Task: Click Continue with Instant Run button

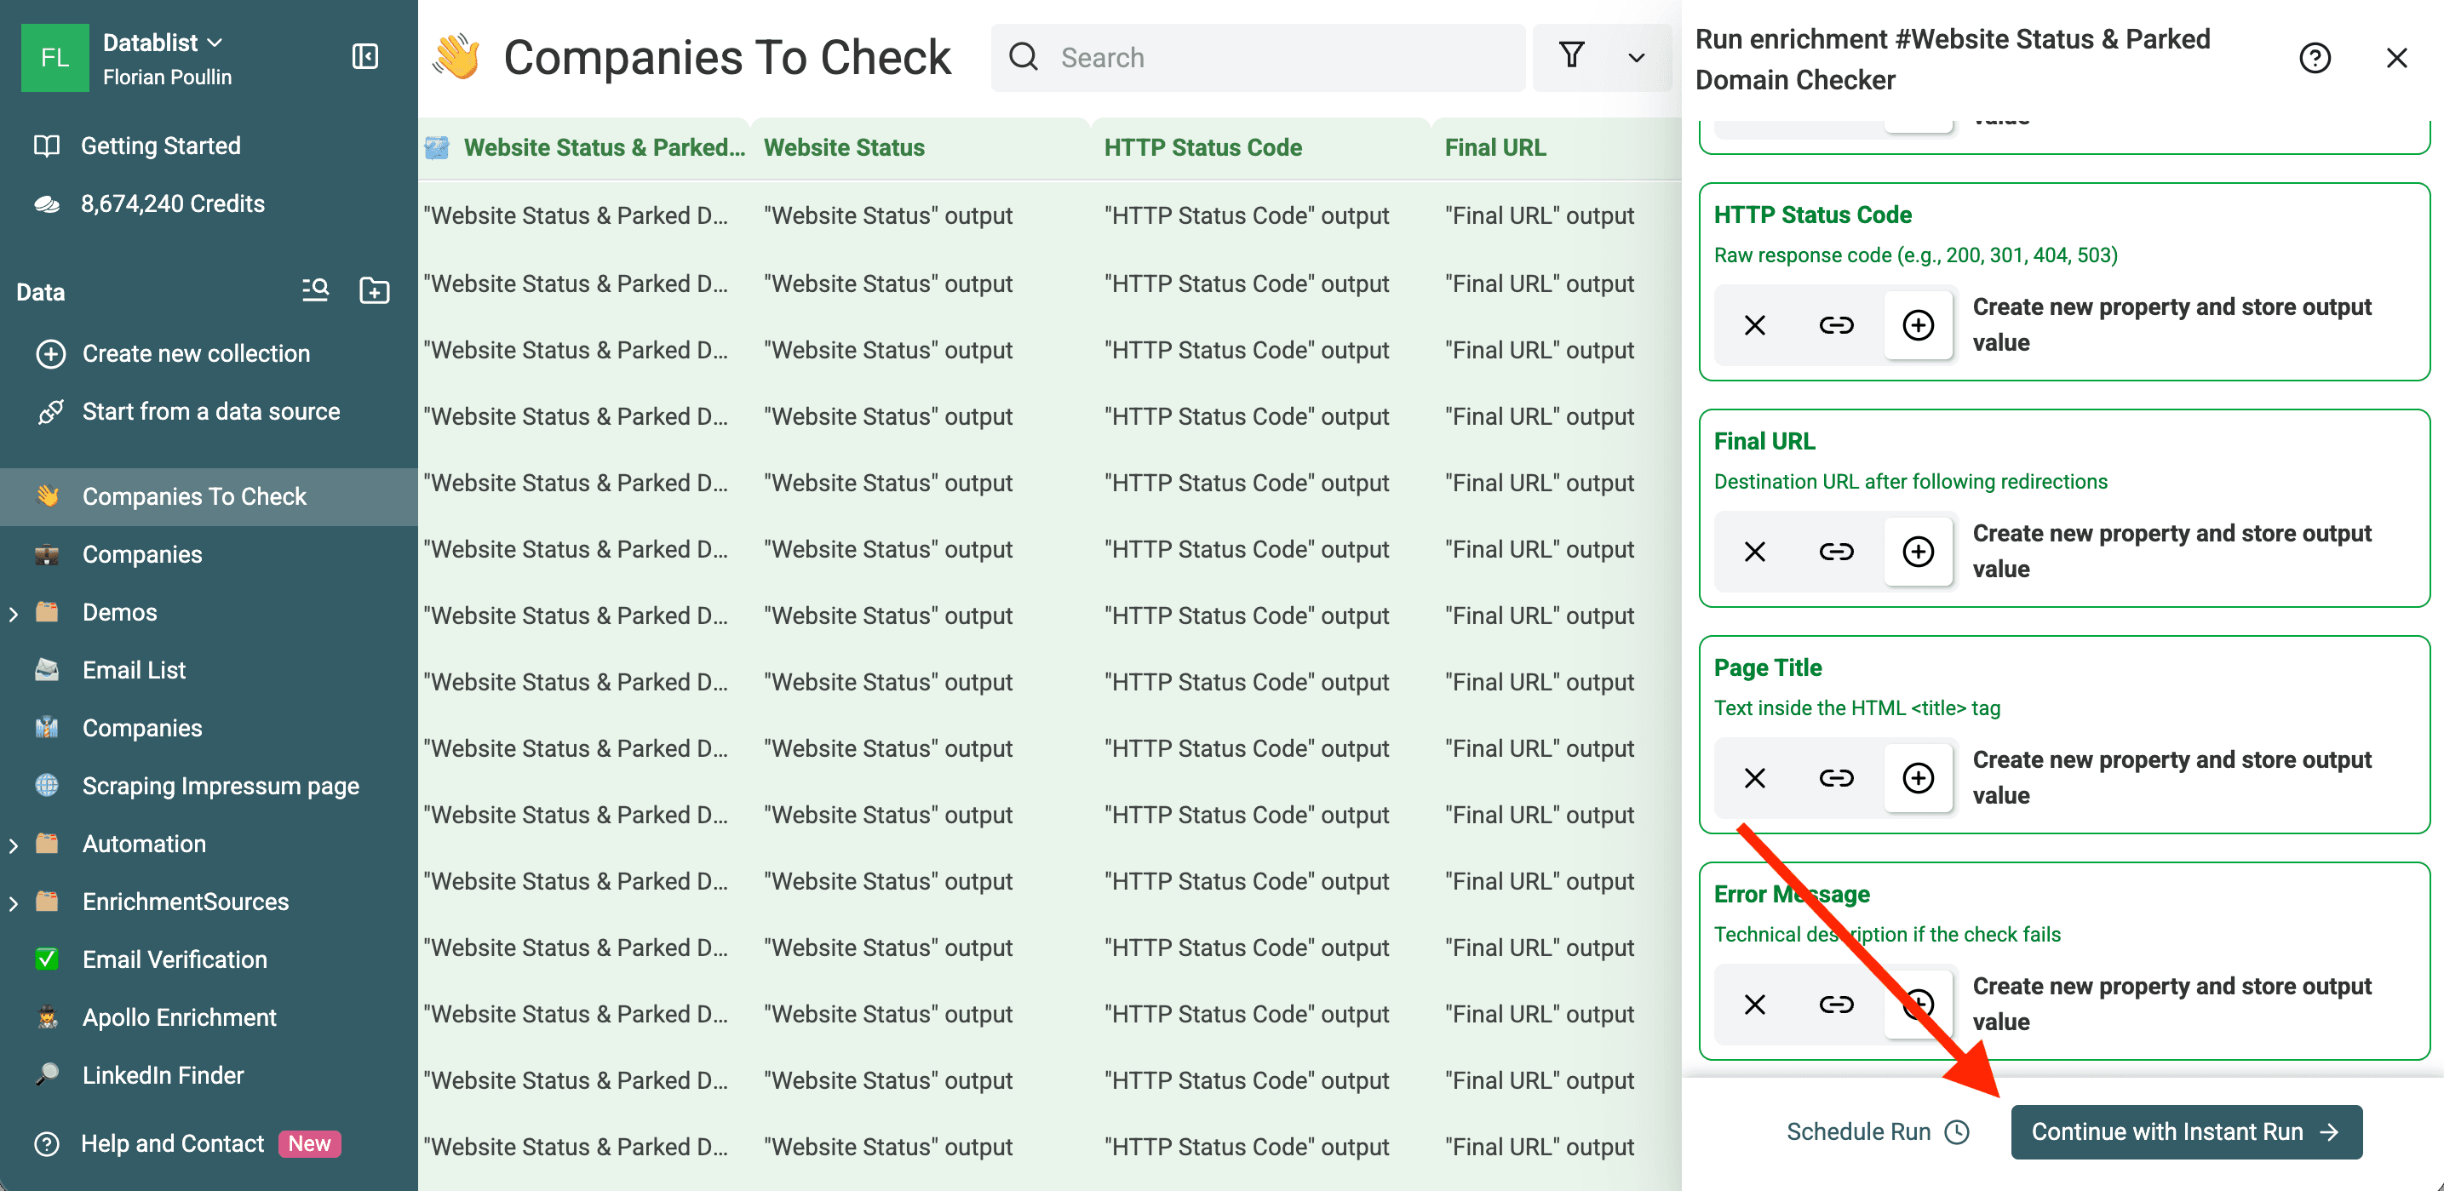Action: [x=2185, y=1131]
